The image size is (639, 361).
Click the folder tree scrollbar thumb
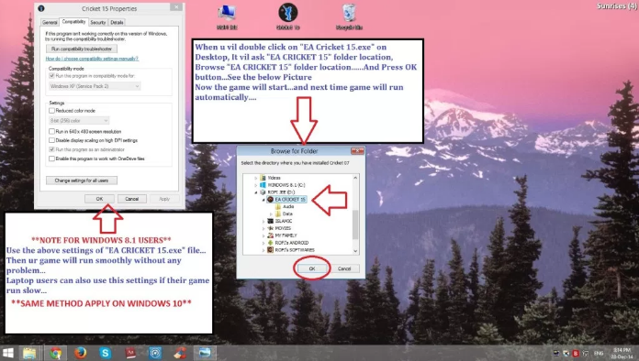coord(355,224)
